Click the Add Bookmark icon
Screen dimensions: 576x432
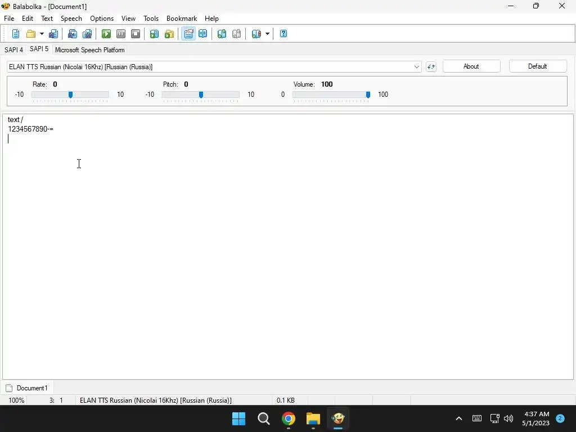click(222, 34)
